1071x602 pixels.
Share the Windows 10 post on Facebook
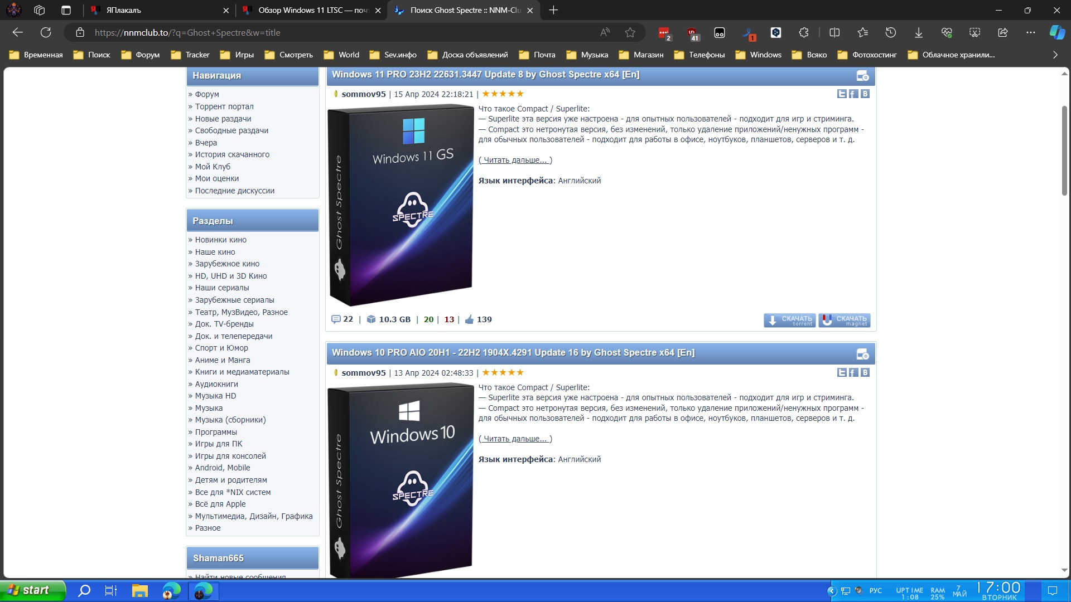(x=853, y=372)
